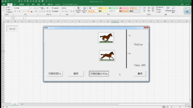The image size is (193, 108).
Task: Click the Merge and Center button
Action: click(x=55, y=11)
